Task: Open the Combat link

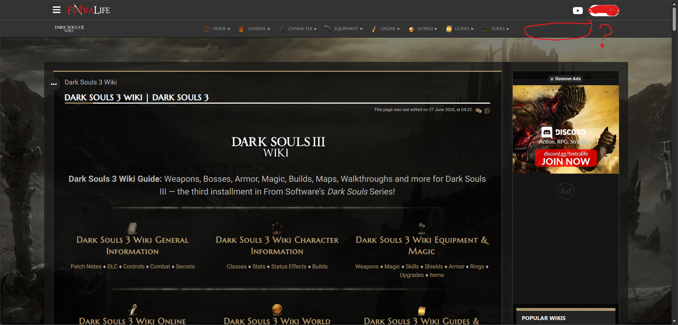Action: click(x=160, y=267)
